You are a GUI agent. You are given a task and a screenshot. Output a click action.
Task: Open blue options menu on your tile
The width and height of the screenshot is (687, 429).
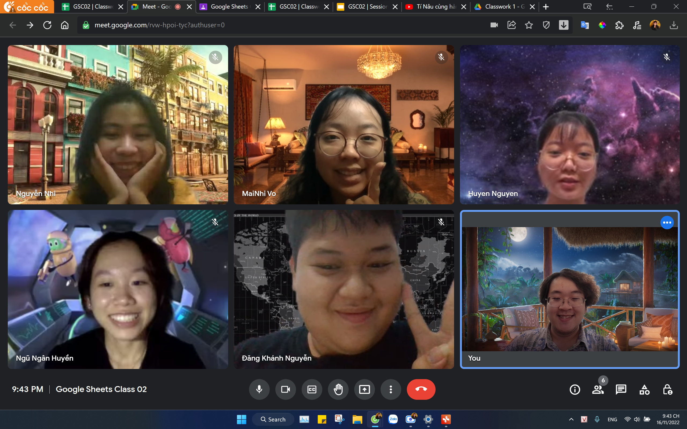coord(667,223)
